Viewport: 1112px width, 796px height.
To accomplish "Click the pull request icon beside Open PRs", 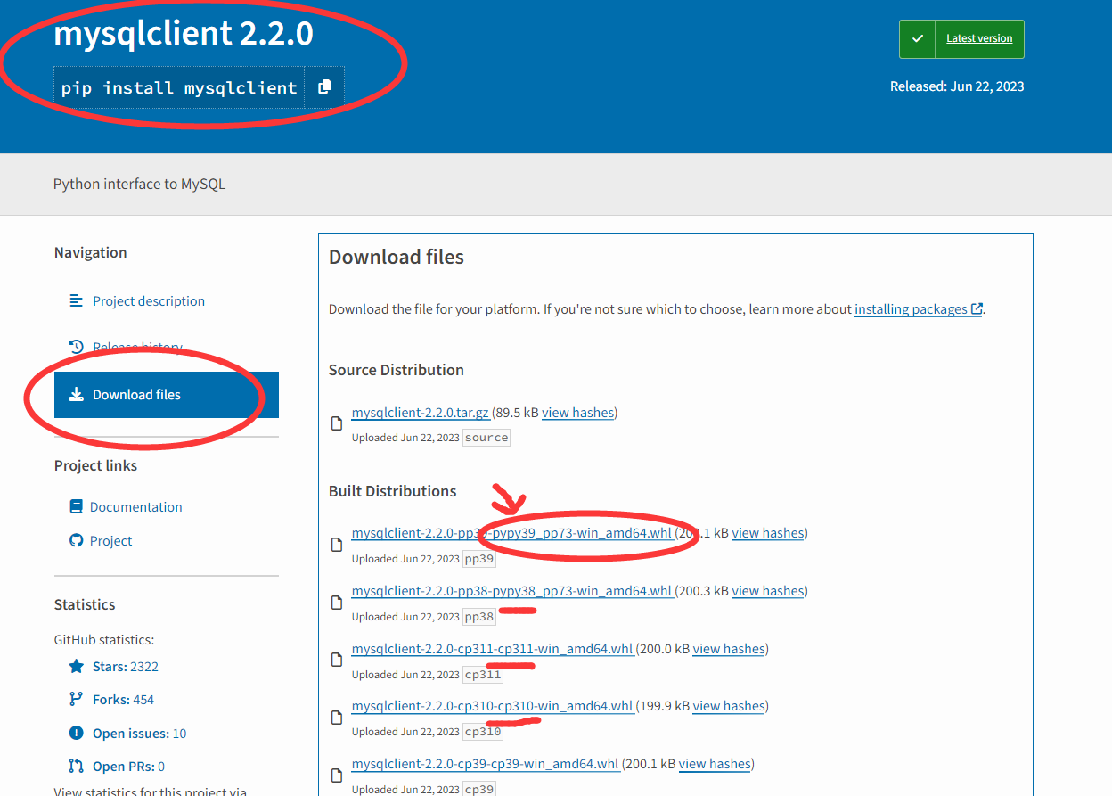I will click(x=76, y=766).
